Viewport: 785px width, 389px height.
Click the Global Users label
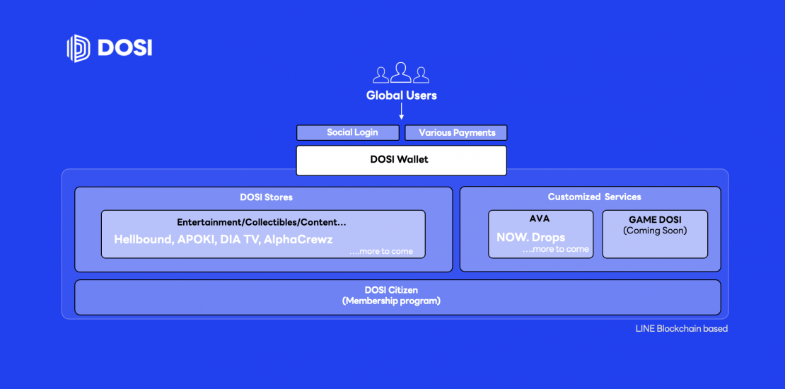402,95
